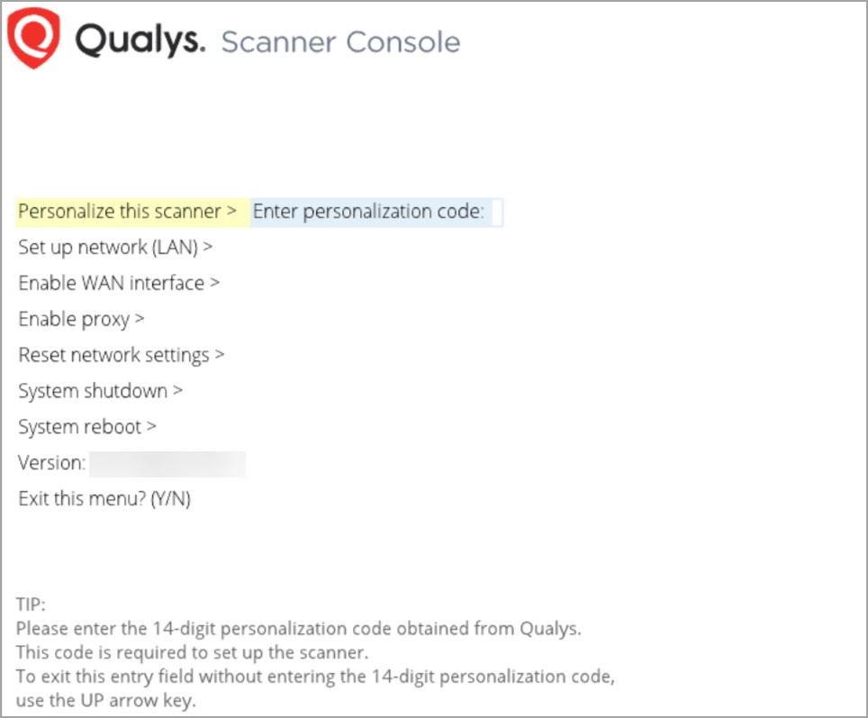Open Set up network (LAN) menu
Viewport: 868px width, 718px height.
[x=108, y=247]
